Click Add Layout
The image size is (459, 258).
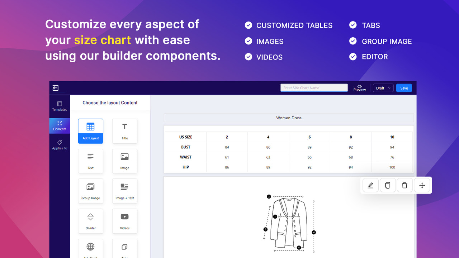(91, 131)
